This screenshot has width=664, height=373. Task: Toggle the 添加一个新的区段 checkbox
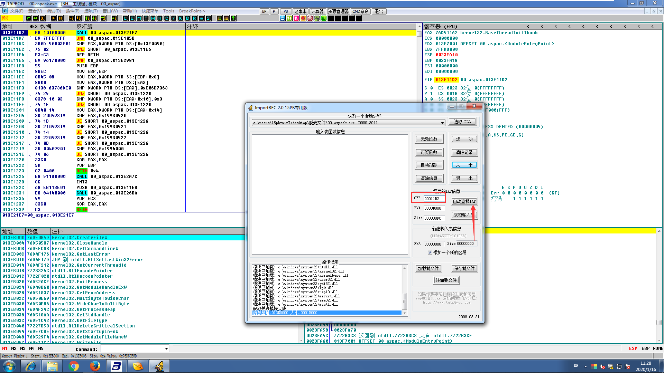(x=430, y=252)
